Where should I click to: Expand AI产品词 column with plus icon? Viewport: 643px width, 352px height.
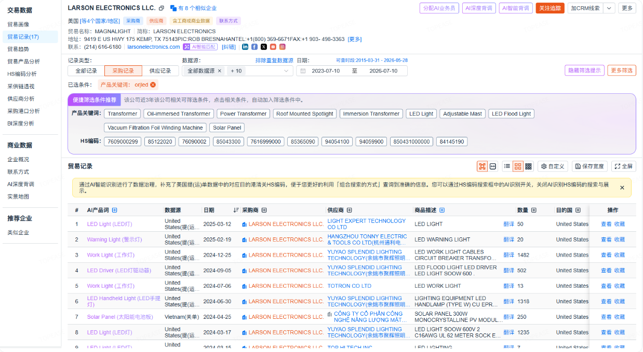(x=114, y=210)
